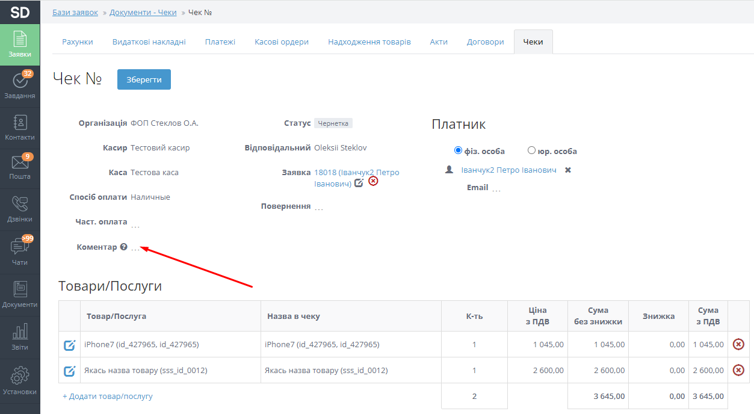Open Дзвінки calls section
The height and width of the screenshot is (414, 754).
(20, 209)
